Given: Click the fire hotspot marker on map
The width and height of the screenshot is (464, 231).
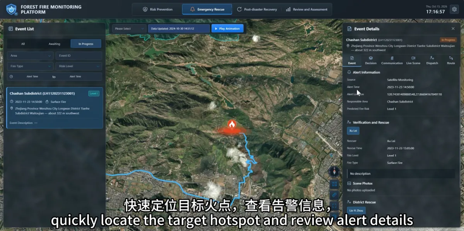Looking at the screenshot, I should pos(231,124).
